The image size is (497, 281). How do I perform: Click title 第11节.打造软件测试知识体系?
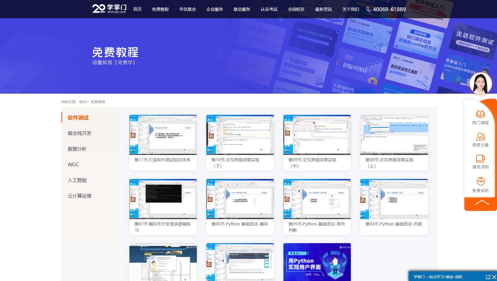point(162,160)
